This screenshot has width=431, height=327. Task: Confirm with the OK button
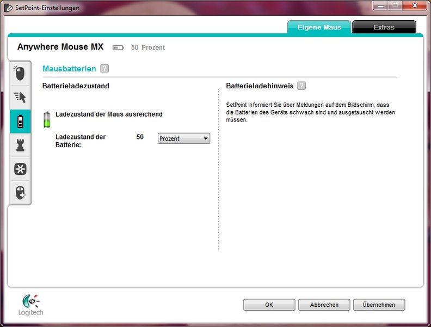click(x=269, y=305)
